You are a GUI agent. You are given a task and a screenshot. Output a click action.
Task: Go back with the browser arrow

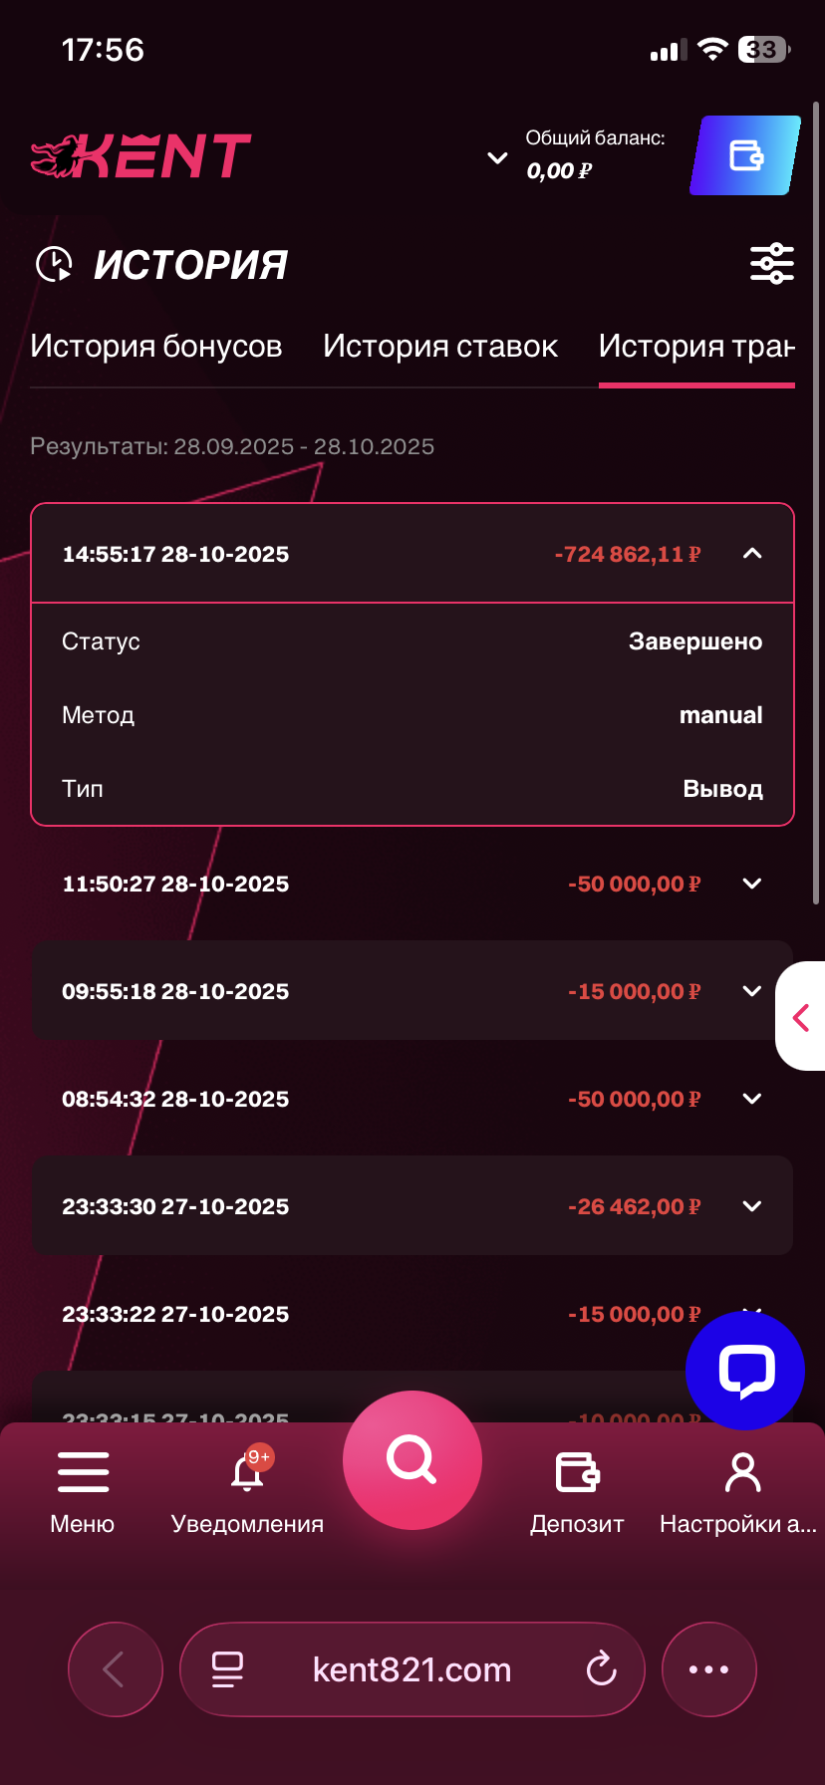115,1669
